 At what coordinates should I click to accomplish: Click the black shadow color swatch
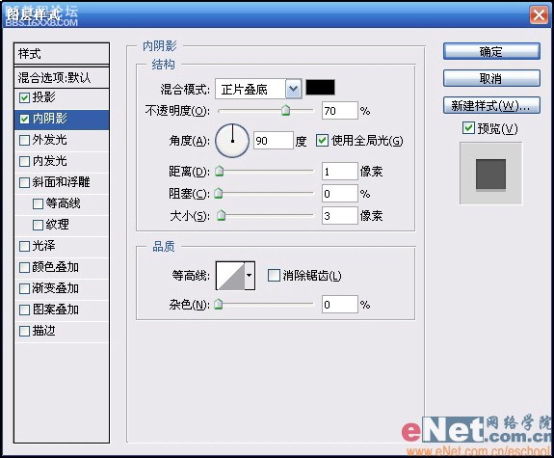(x=320, y=88)
